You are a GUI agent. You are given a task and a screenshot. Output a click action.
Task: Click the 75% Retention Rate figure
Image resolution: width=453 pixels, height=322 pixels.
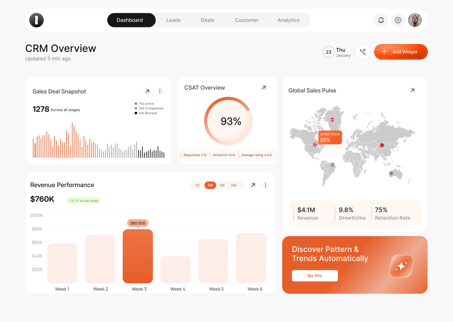point(393,214)
